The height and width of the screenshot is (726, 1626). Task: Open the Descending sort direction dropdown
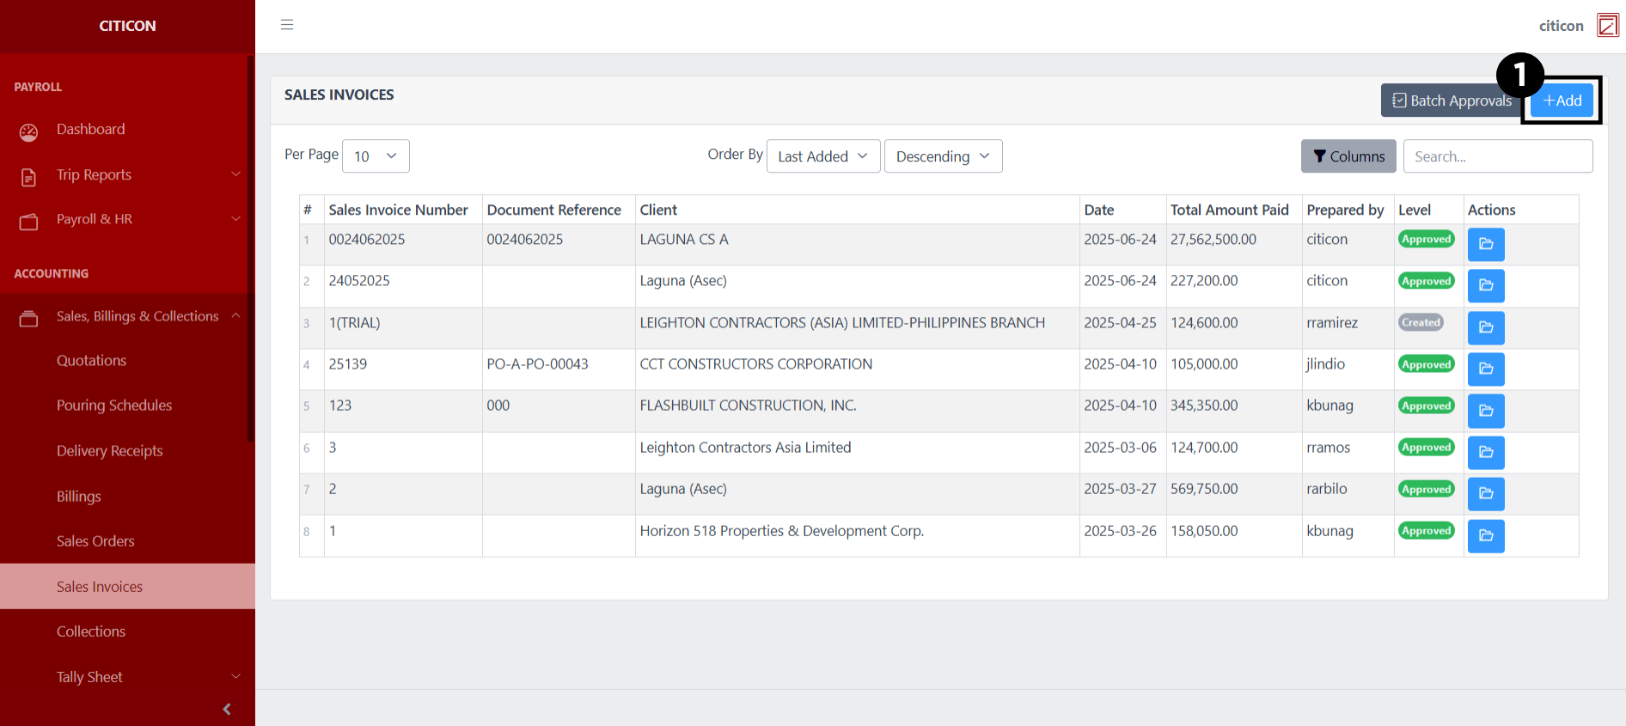click(x=943, y=156)
